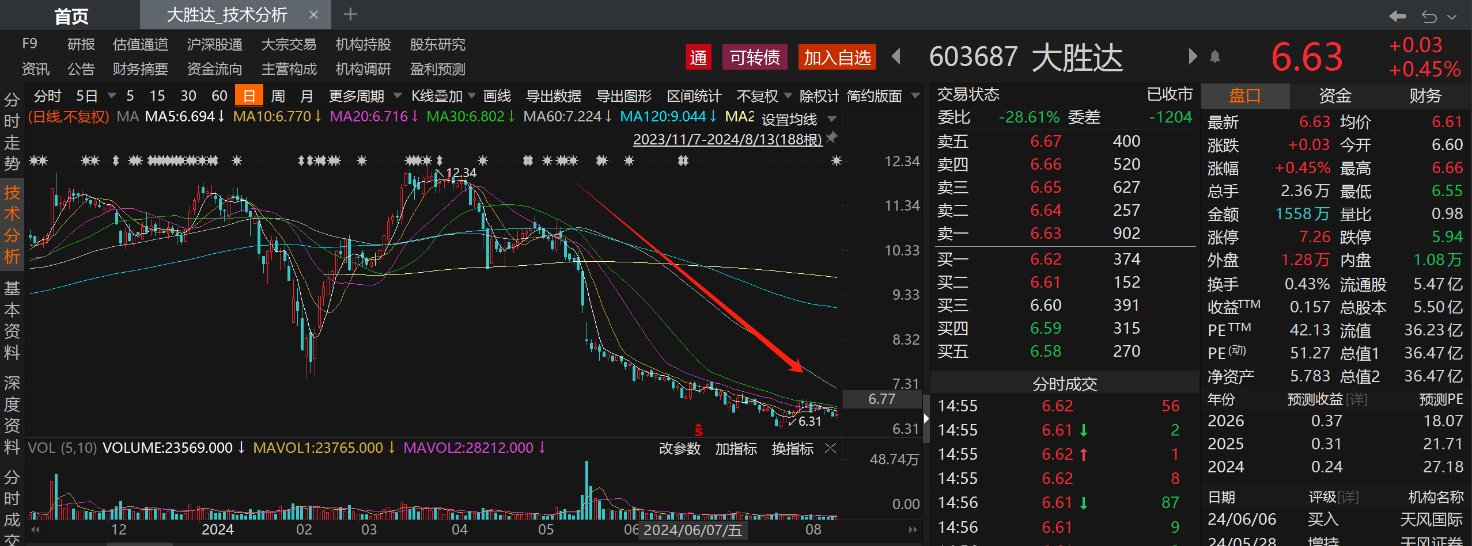Viewport: 1472px width, 546px height.
Task: Open a new tab with the plus icon
Action: 350,14
